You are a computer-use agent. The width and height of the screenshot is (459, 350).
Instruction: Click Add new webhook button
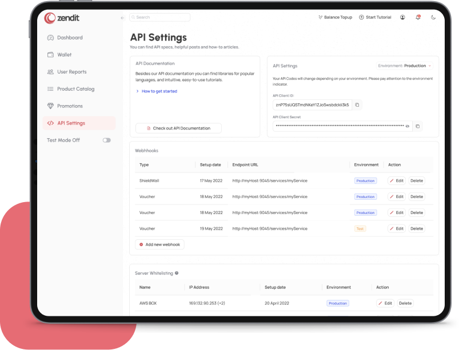click(159, 244)
